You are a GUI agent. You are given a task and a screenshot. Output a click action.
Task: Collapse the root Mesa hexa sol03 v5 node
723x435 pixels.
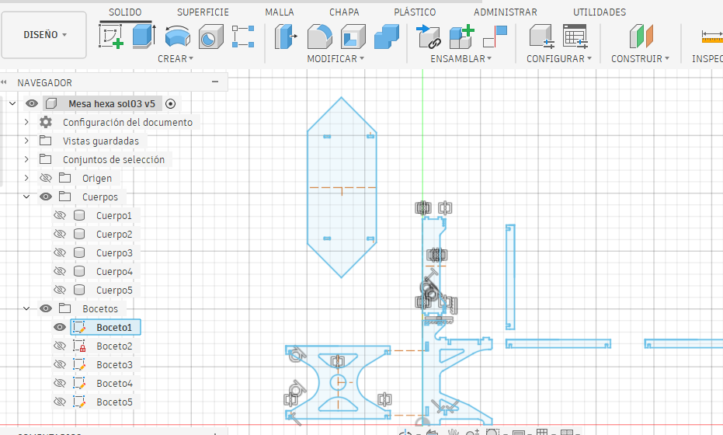click(x=12, y=103)
